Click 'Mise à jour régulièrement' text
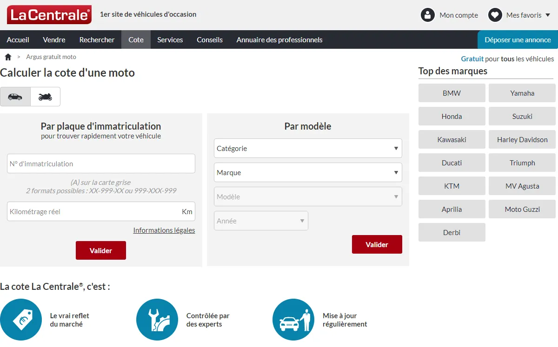This screenshot has width=558, height=347. (x=345, y=320)
